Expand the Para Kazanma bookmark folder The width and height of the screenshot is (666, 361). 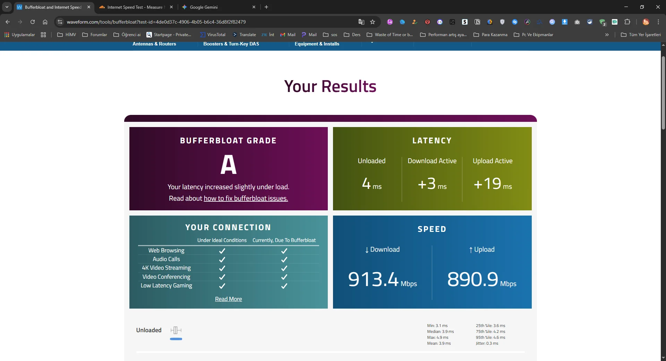[490, 35]
